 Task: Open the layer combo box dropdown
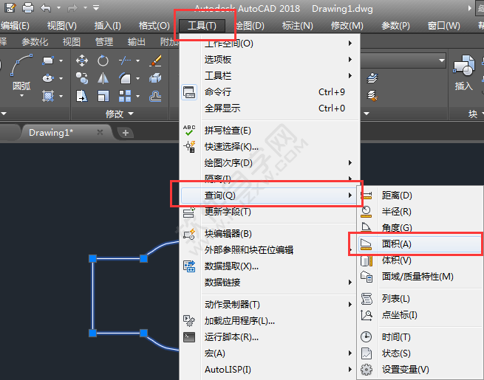442,61
